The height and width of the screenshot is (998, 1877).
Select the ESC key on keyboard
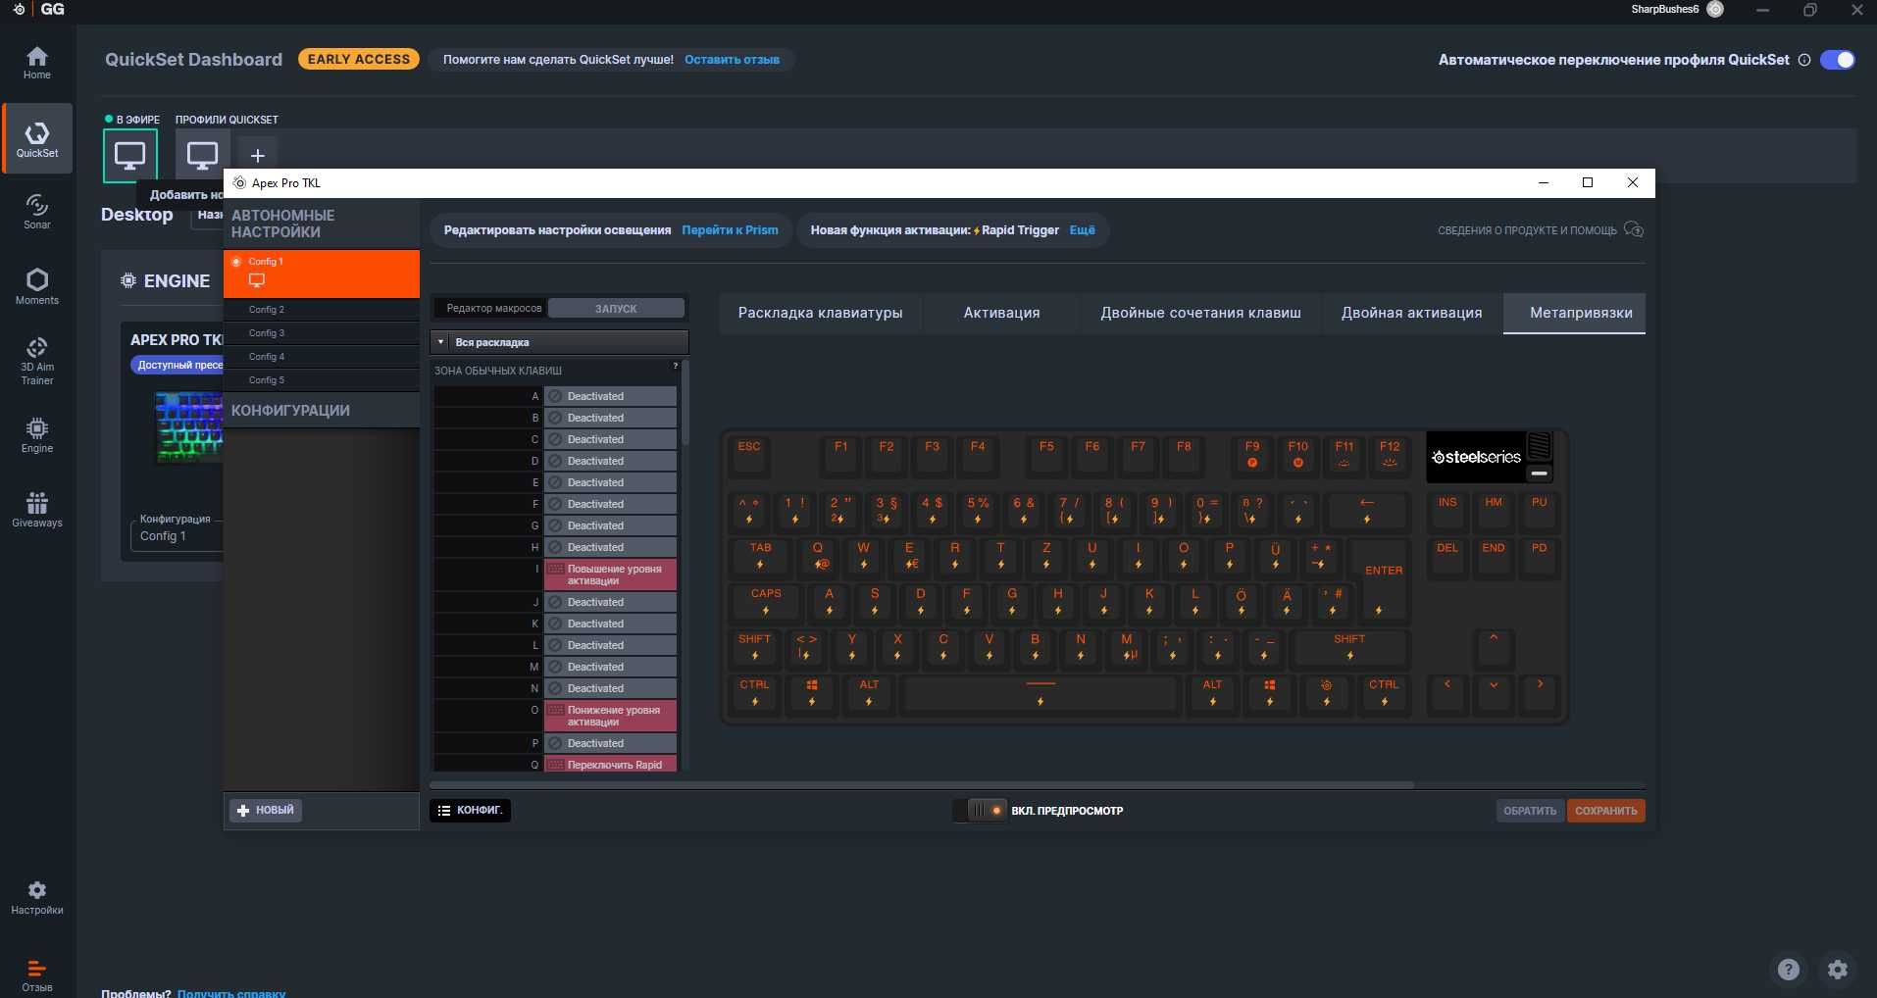(749, 455)
